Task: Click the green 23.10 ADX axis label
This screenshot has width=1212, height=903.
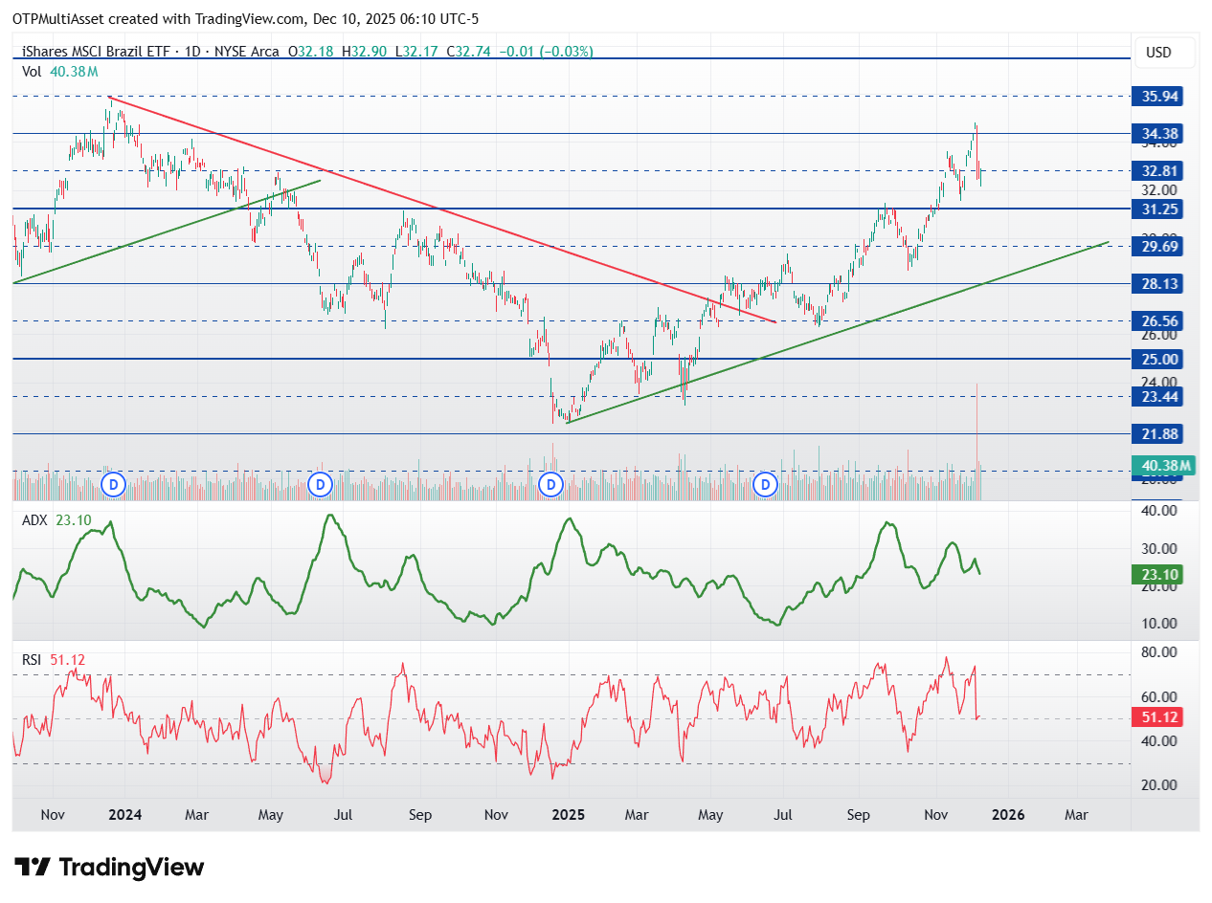Action: [x=1157, y=574]
